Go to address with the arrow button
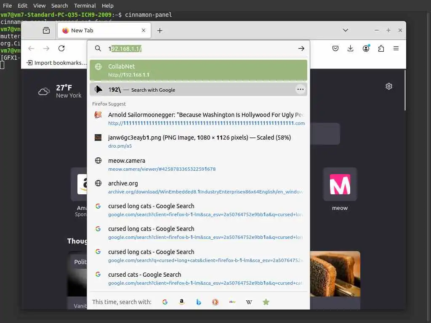Screen dimensions: 431x323 tap(301, 49)
